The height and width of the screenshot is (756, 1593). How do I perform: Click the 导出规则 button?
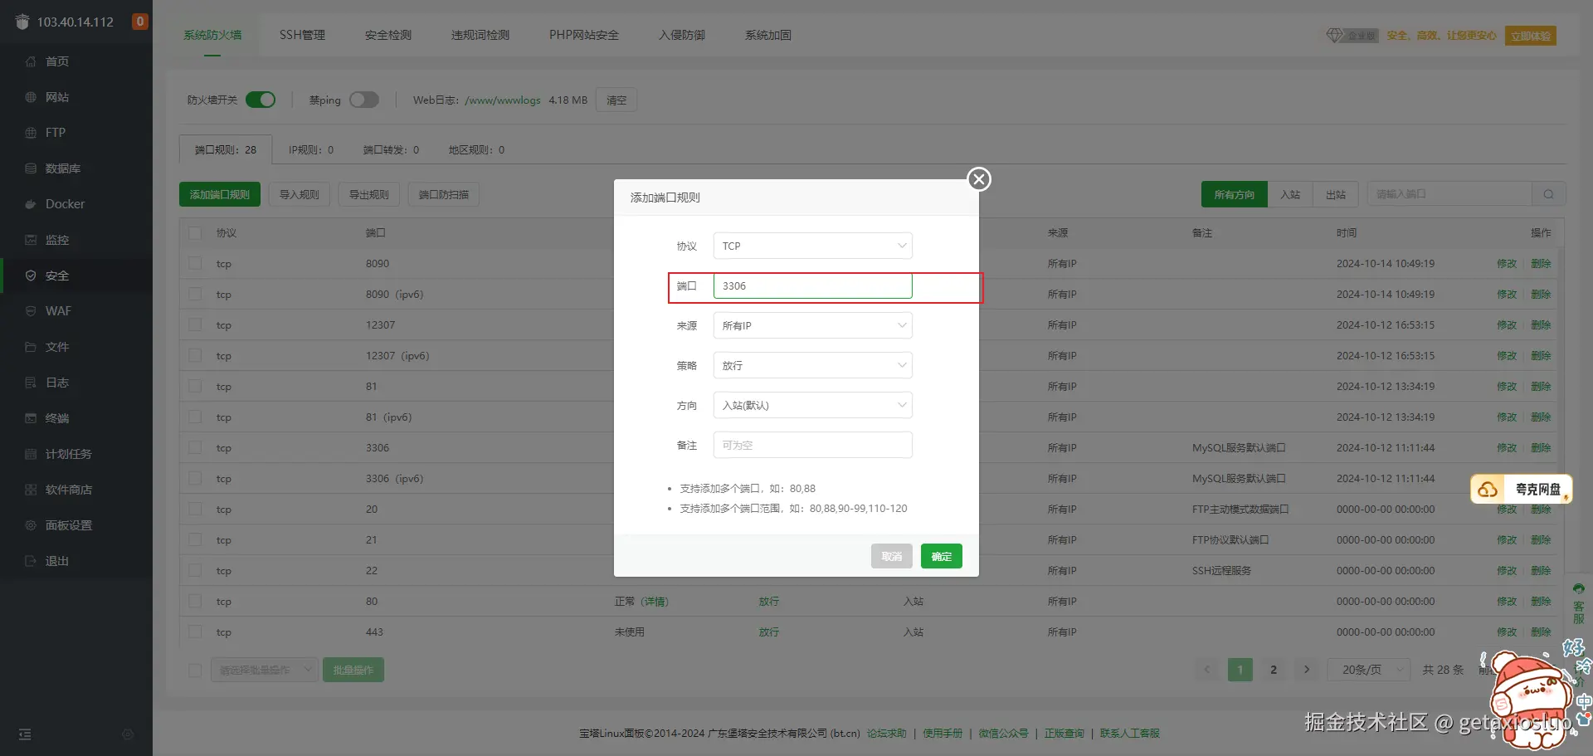[369, 194]
